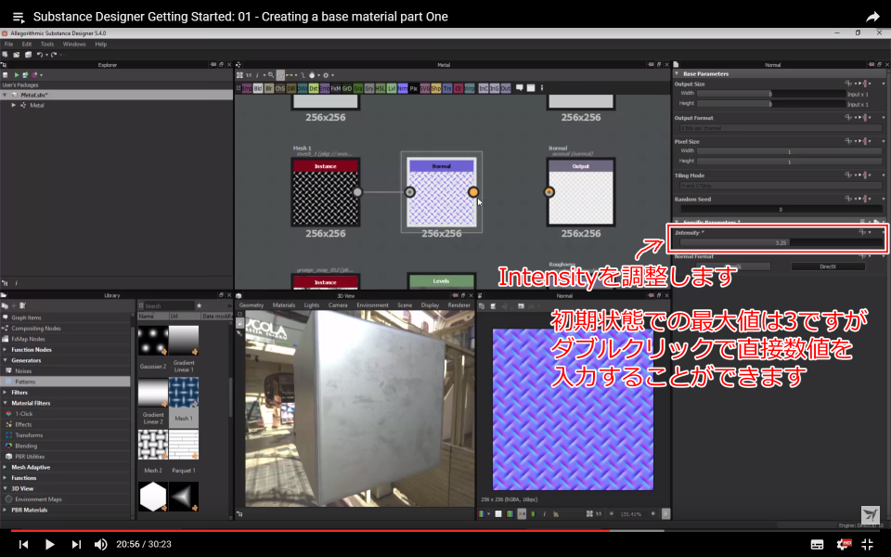Viewport: 891px width, 557px height.
Task: Expand the Metal graph in Explorer
Action: [14, 105]
